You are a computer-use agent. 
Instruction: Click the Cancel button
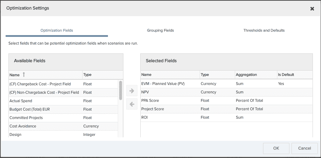click(304, 149)
